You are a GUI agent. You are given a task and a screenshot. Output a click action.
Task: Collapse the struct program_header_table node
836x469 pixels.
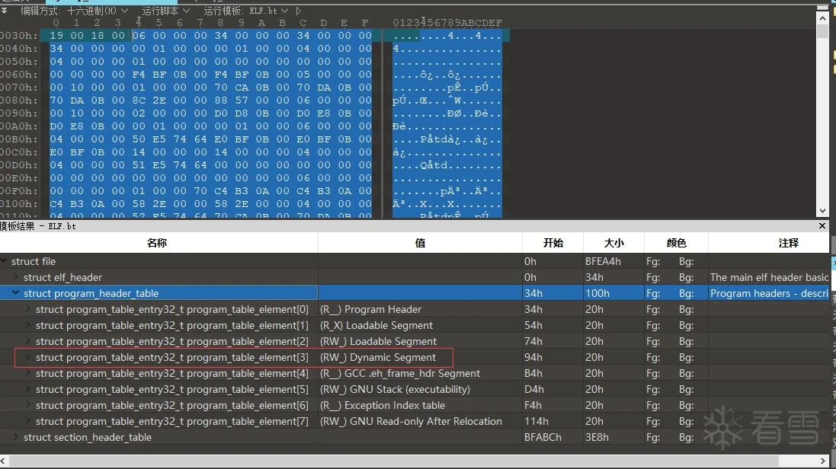[15, 293]
